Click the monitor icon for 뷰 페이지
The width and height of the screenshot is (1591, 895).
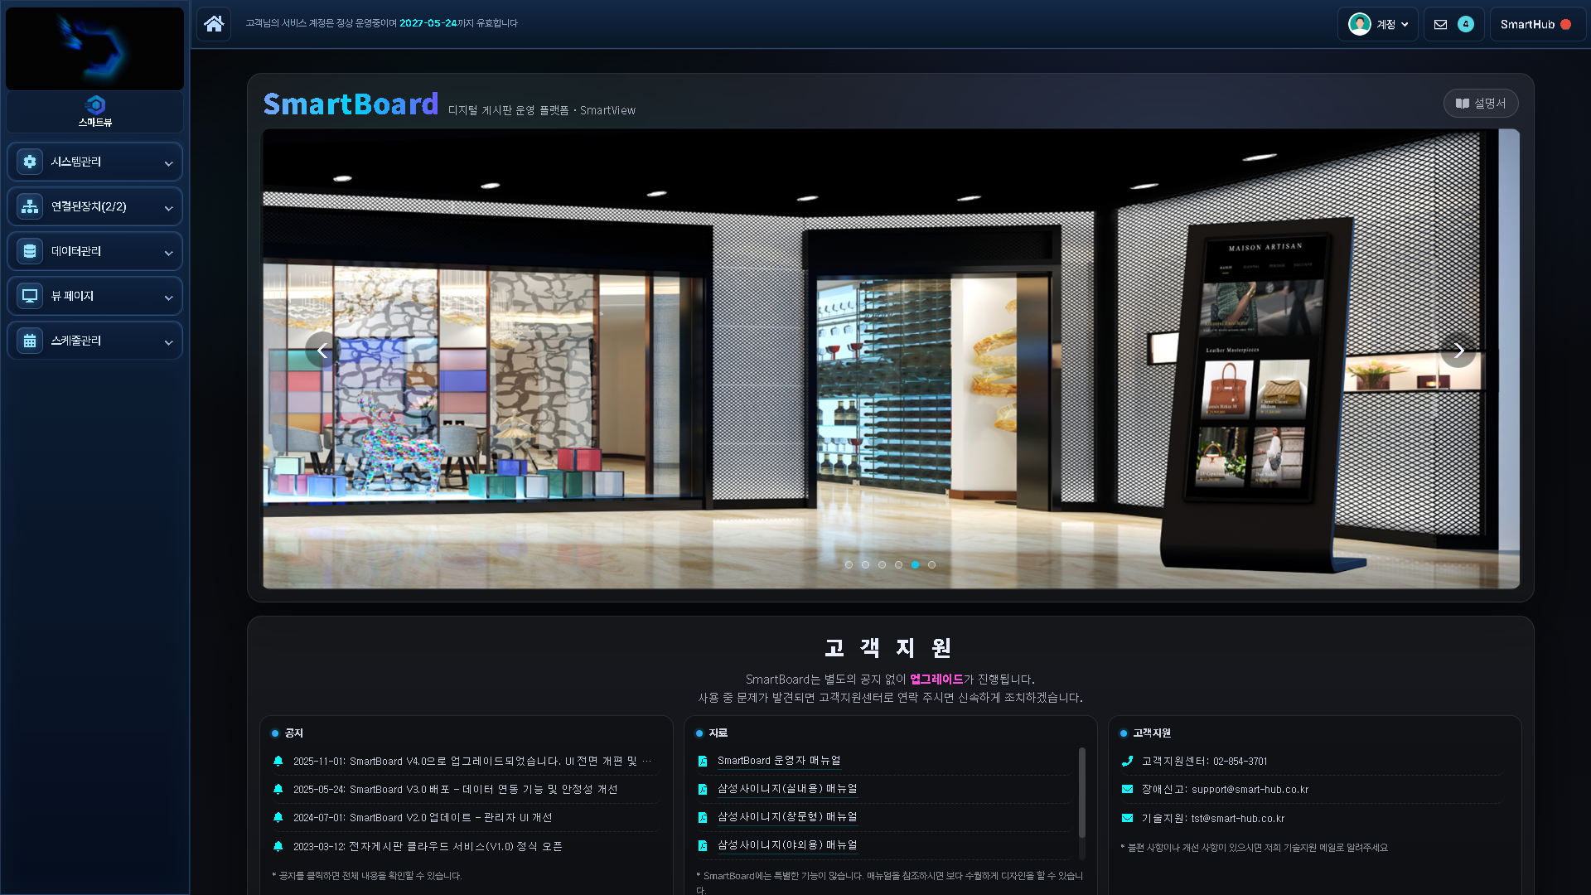click(30, 296)
